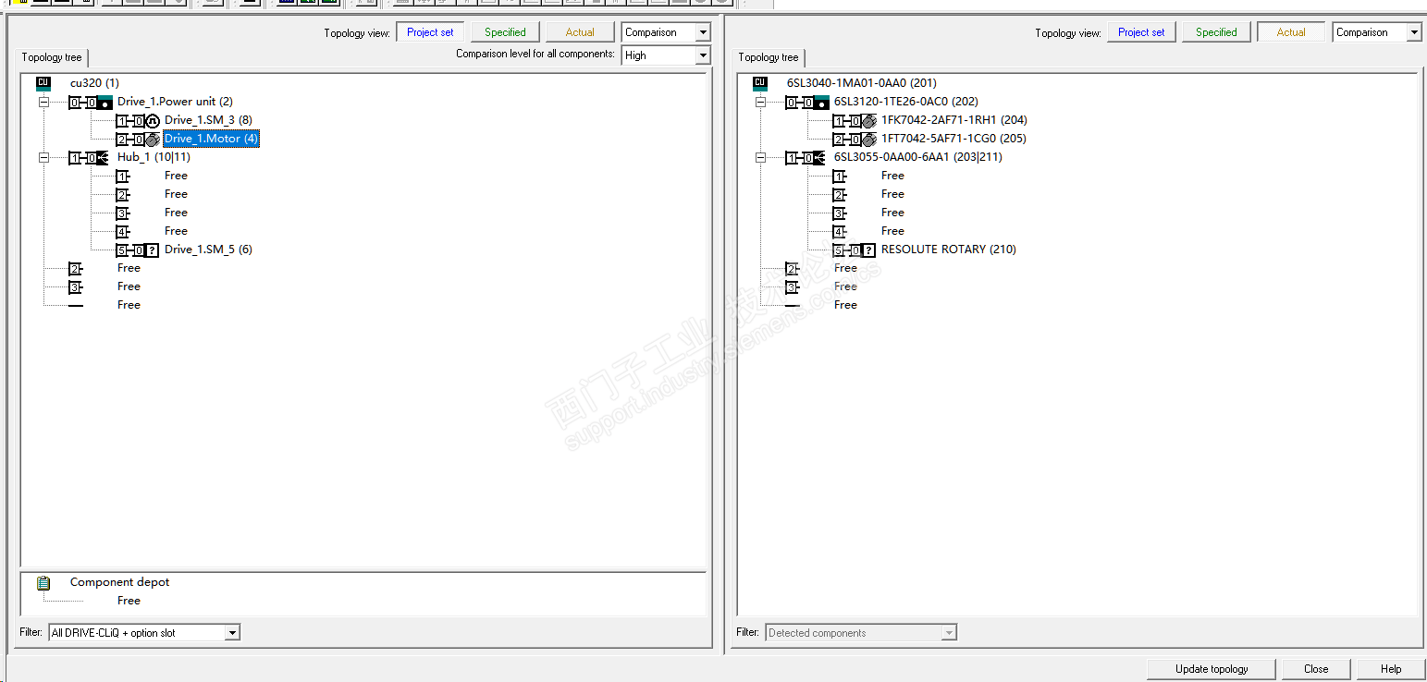Select the left pane Topology tree tab
Viewport: 1427px width, 682px height.
(52, 57)
